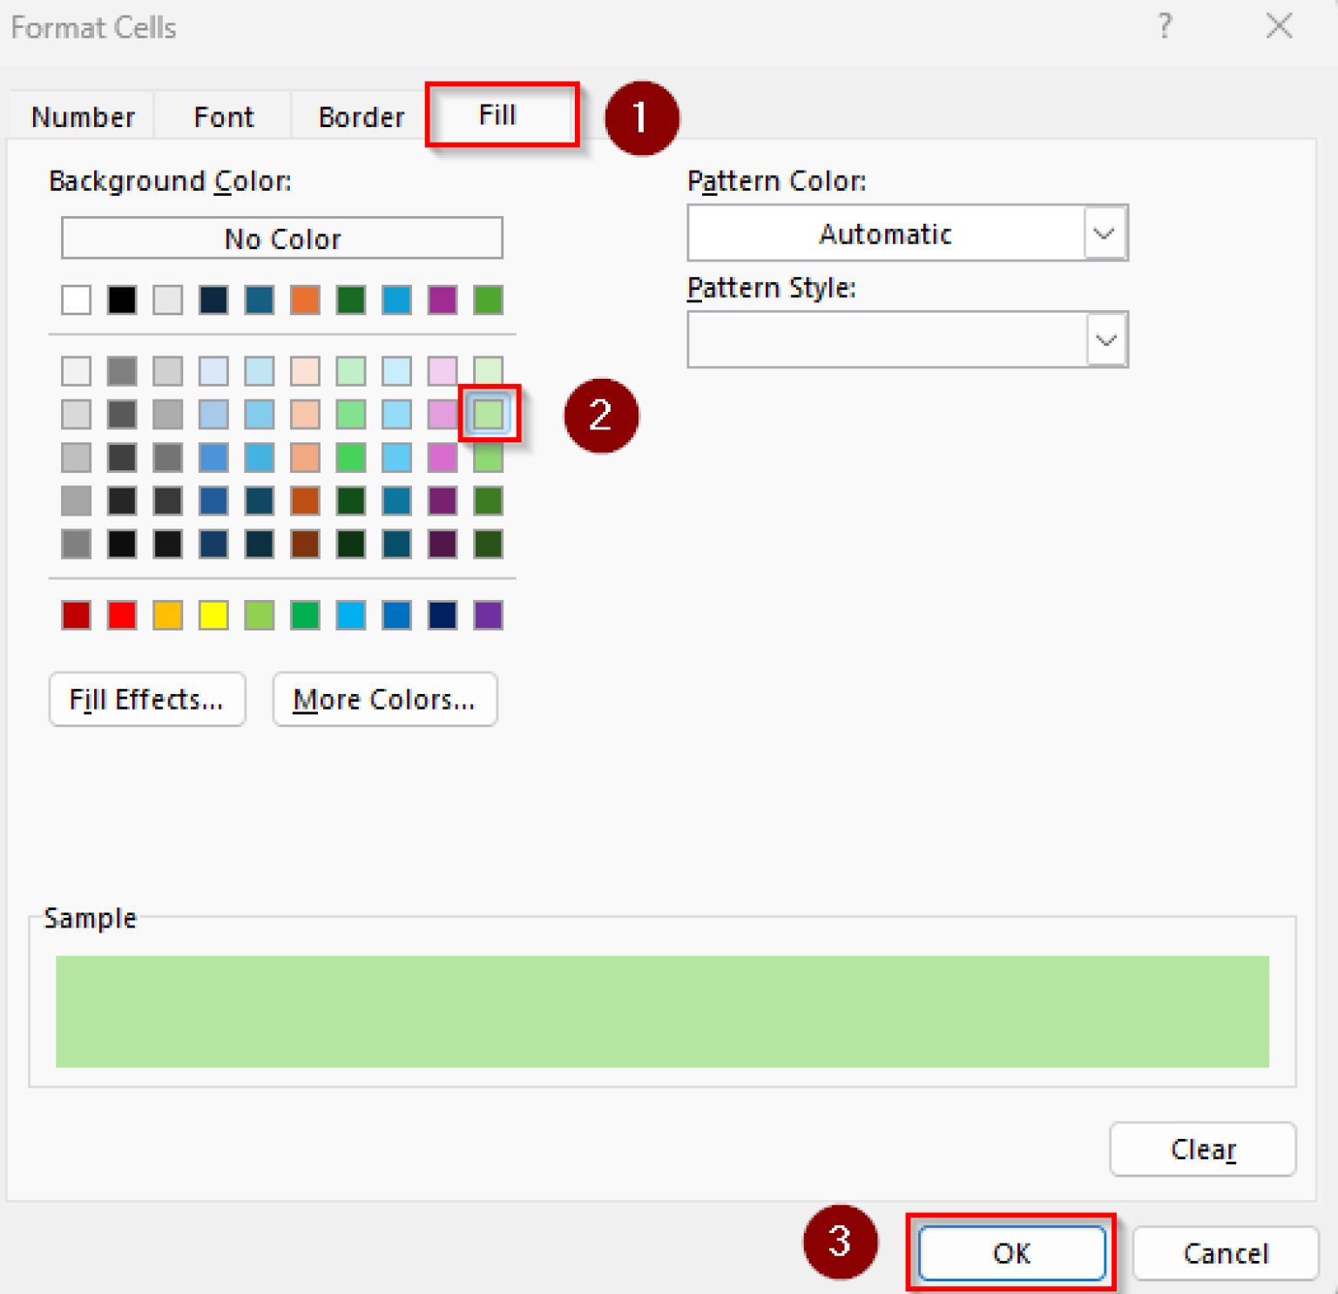Screen dimensions: 1338x1294
Task: Clear the fill formatting
Action: (x=1202, y=1149)
